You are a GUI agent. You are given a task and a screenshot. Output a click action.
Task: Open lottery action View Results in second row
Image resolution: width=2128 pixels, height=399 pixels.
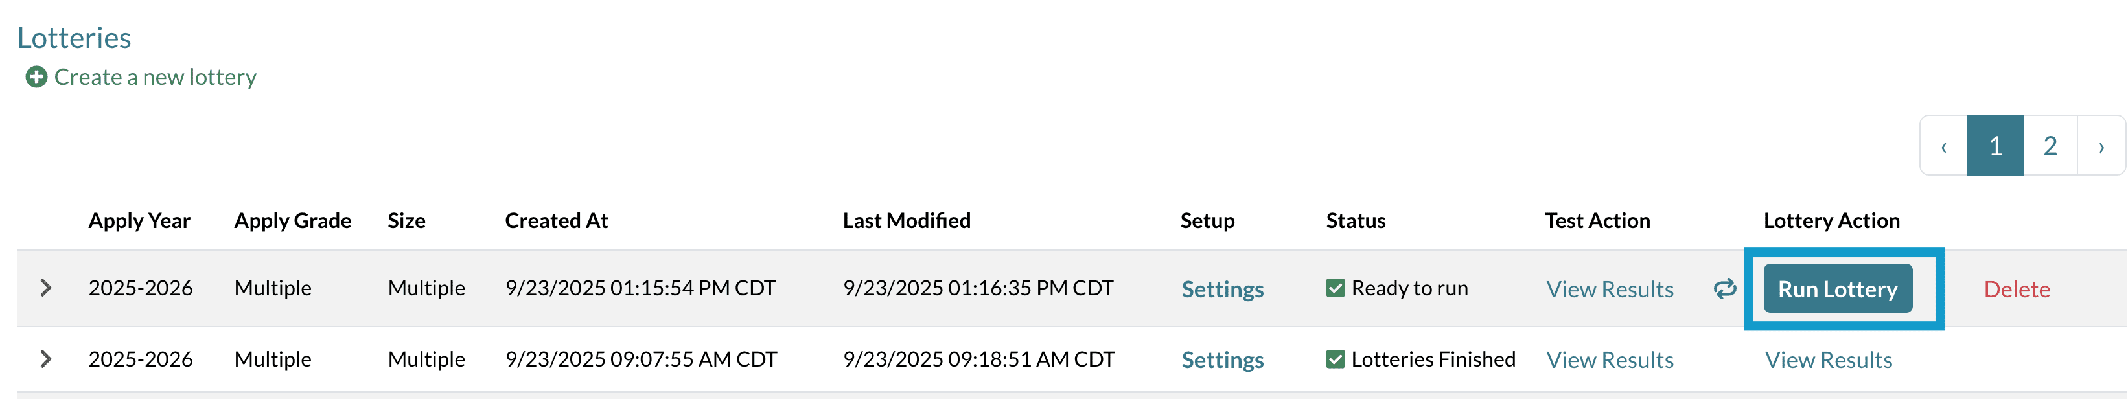coord(1828,360)
